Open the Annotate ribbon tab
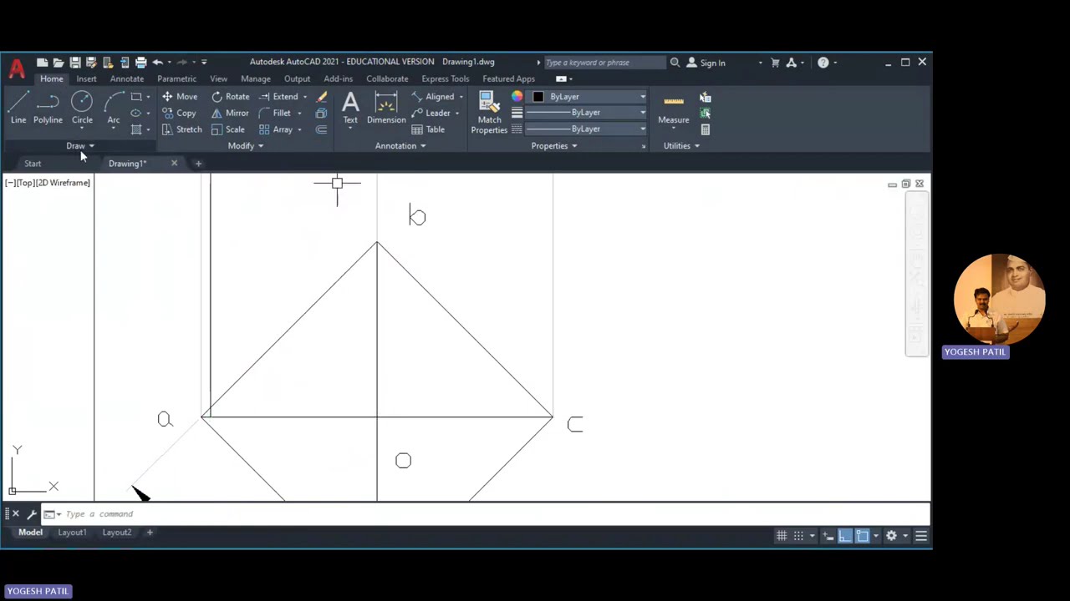1070x601 pixels. (x=127, y=79)
